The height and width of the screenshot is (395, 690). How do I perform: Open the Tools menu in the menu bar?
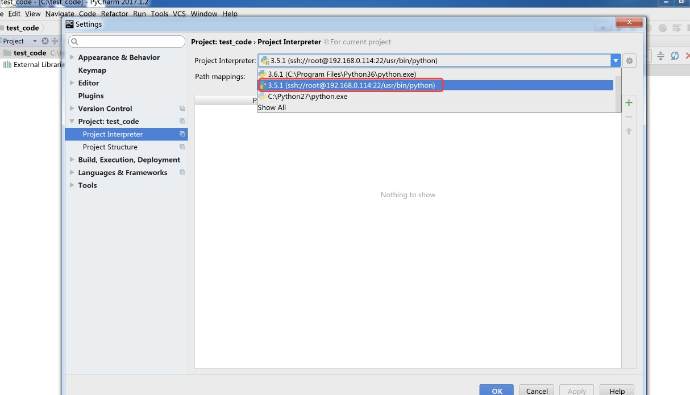[x=160, y=14]
